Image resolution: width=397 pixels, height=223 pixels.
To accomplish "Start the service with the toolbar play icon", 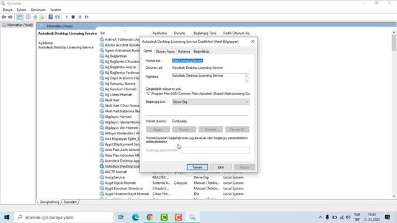I will coord(66,17).
